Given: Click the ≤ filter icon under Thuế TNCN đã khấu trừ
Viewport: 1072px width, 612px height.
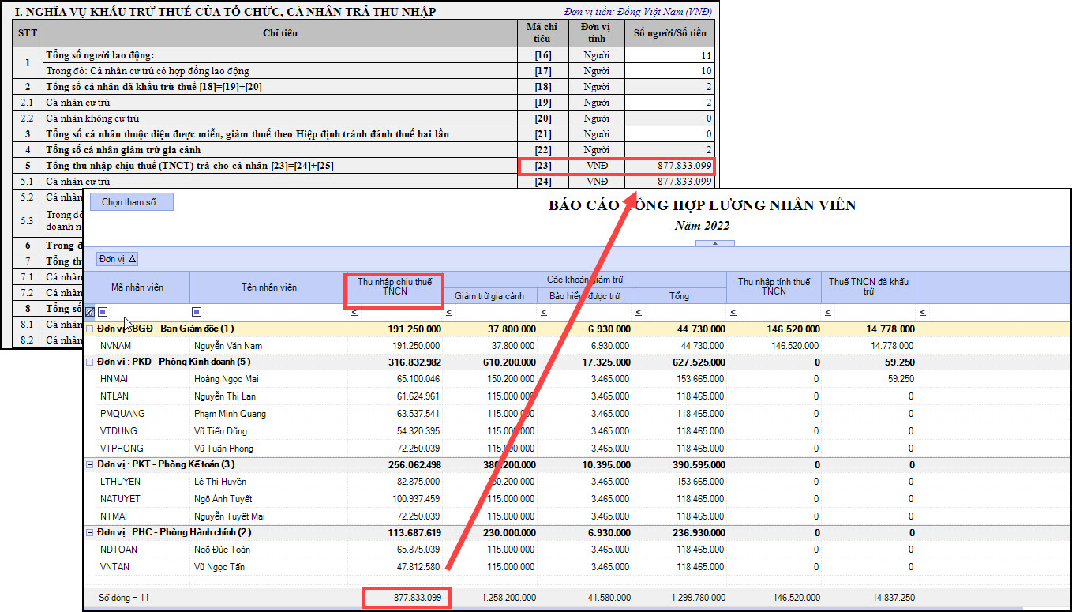Looking at the screenshot, I should (x=828, y=313).
